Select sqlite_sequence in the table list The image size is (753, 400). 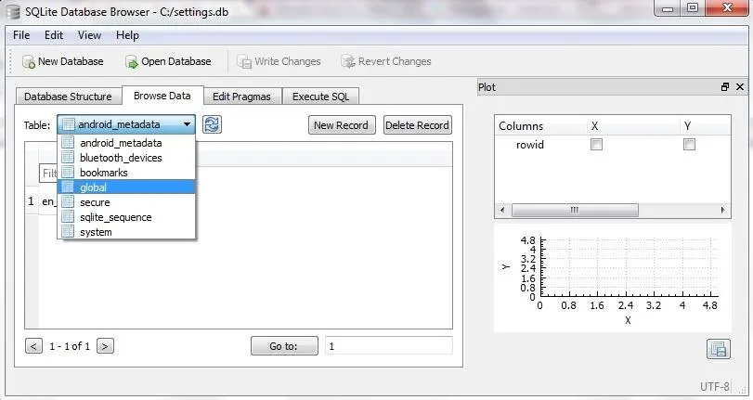(x=126, y=217)
